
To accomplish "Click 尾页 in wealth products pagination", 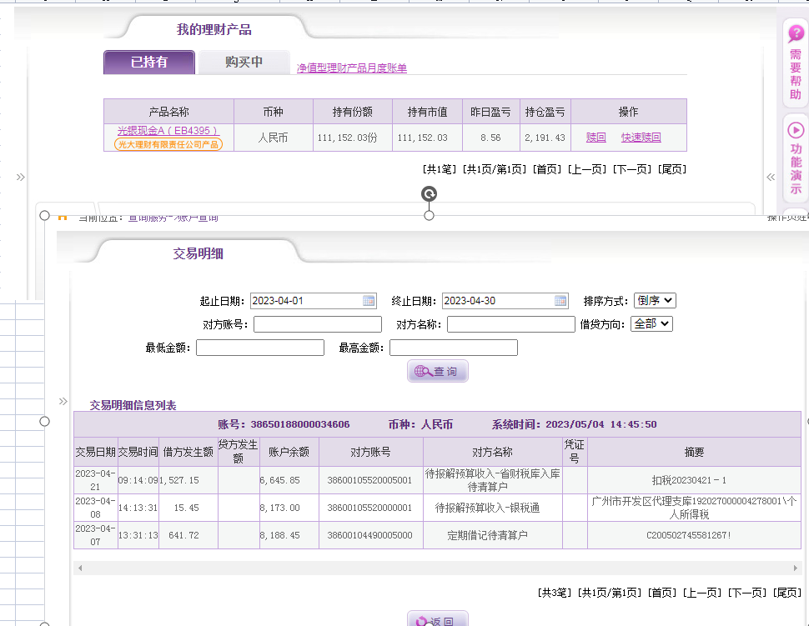I will click(x=672, y=169).
